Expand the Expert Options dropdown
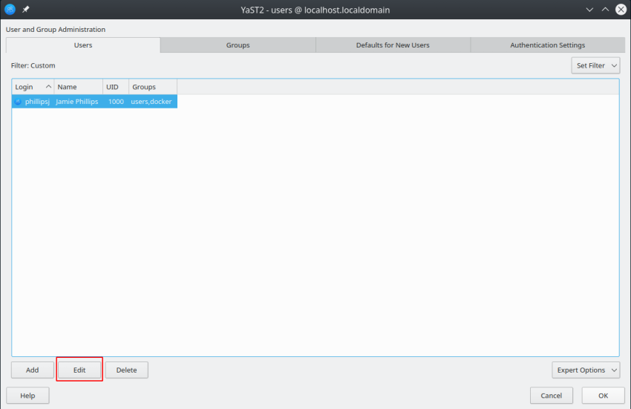Screen dimensions: 631x409 586,370
